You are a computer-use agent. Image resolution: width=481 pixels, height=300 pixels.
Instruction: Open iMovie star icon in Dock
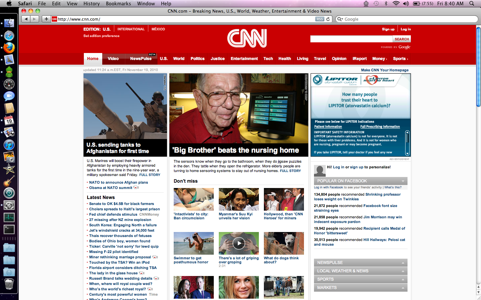pyautogui.click(x=9, y=169)
